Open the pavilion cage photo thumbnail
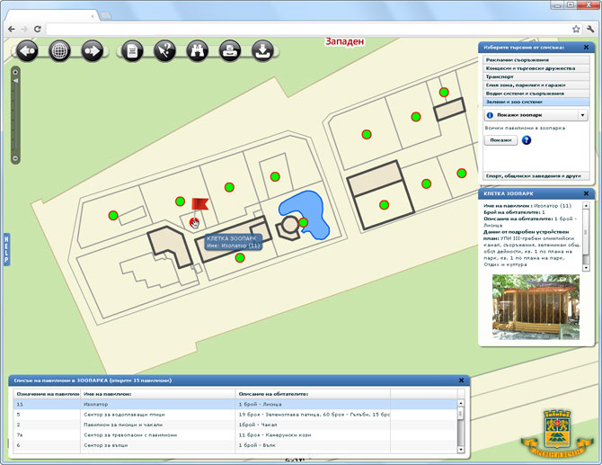Screen dimensions: 602x465 pos(536,307)
